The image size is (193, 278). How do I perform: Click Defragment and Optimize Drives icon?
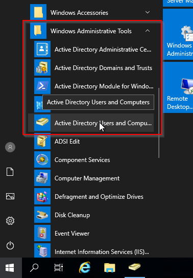pos(42,196)
